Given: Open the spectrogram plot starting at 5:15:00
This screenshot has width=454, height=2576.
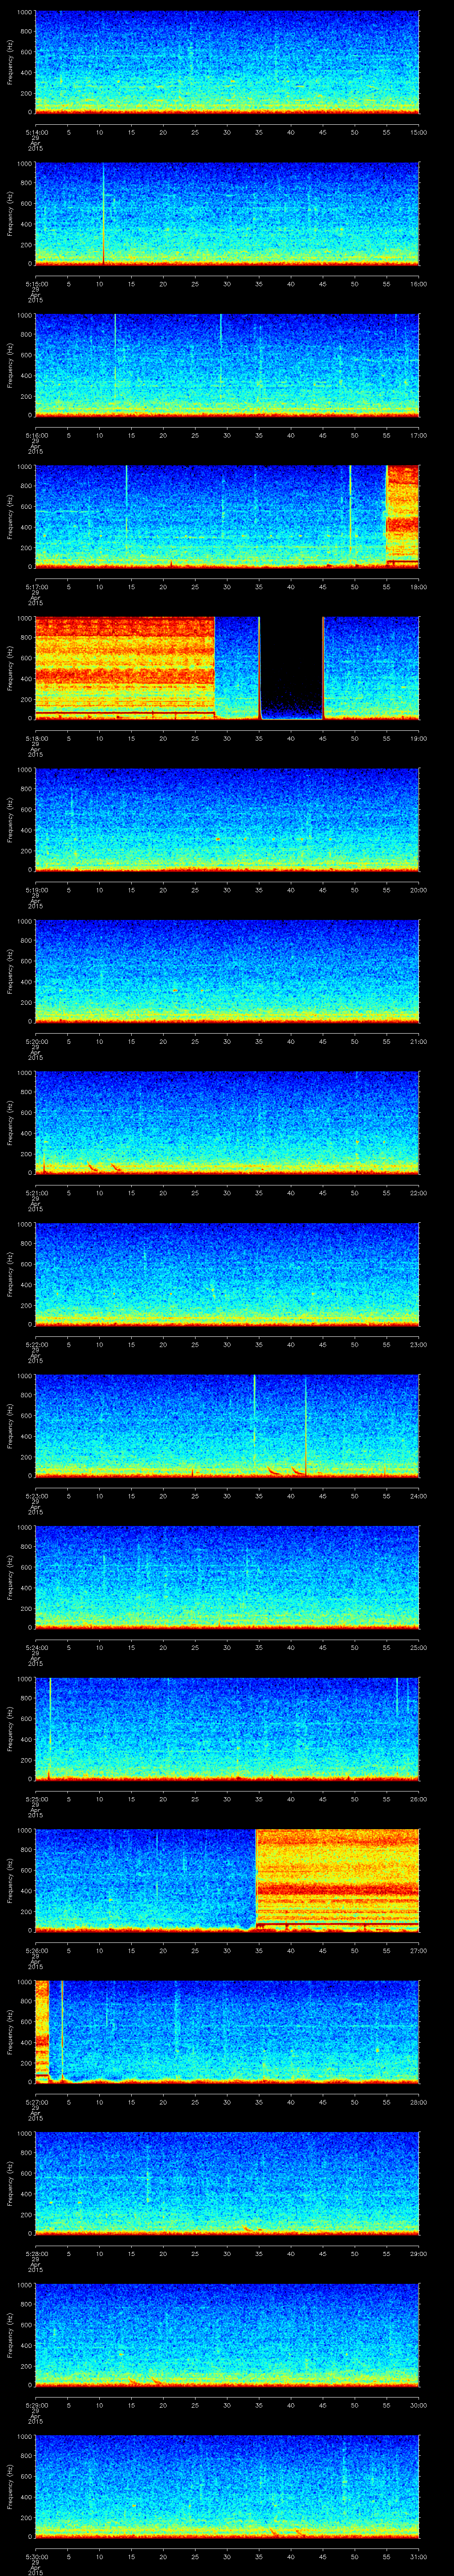Looking at the screenshot, I should pos(227,213).
